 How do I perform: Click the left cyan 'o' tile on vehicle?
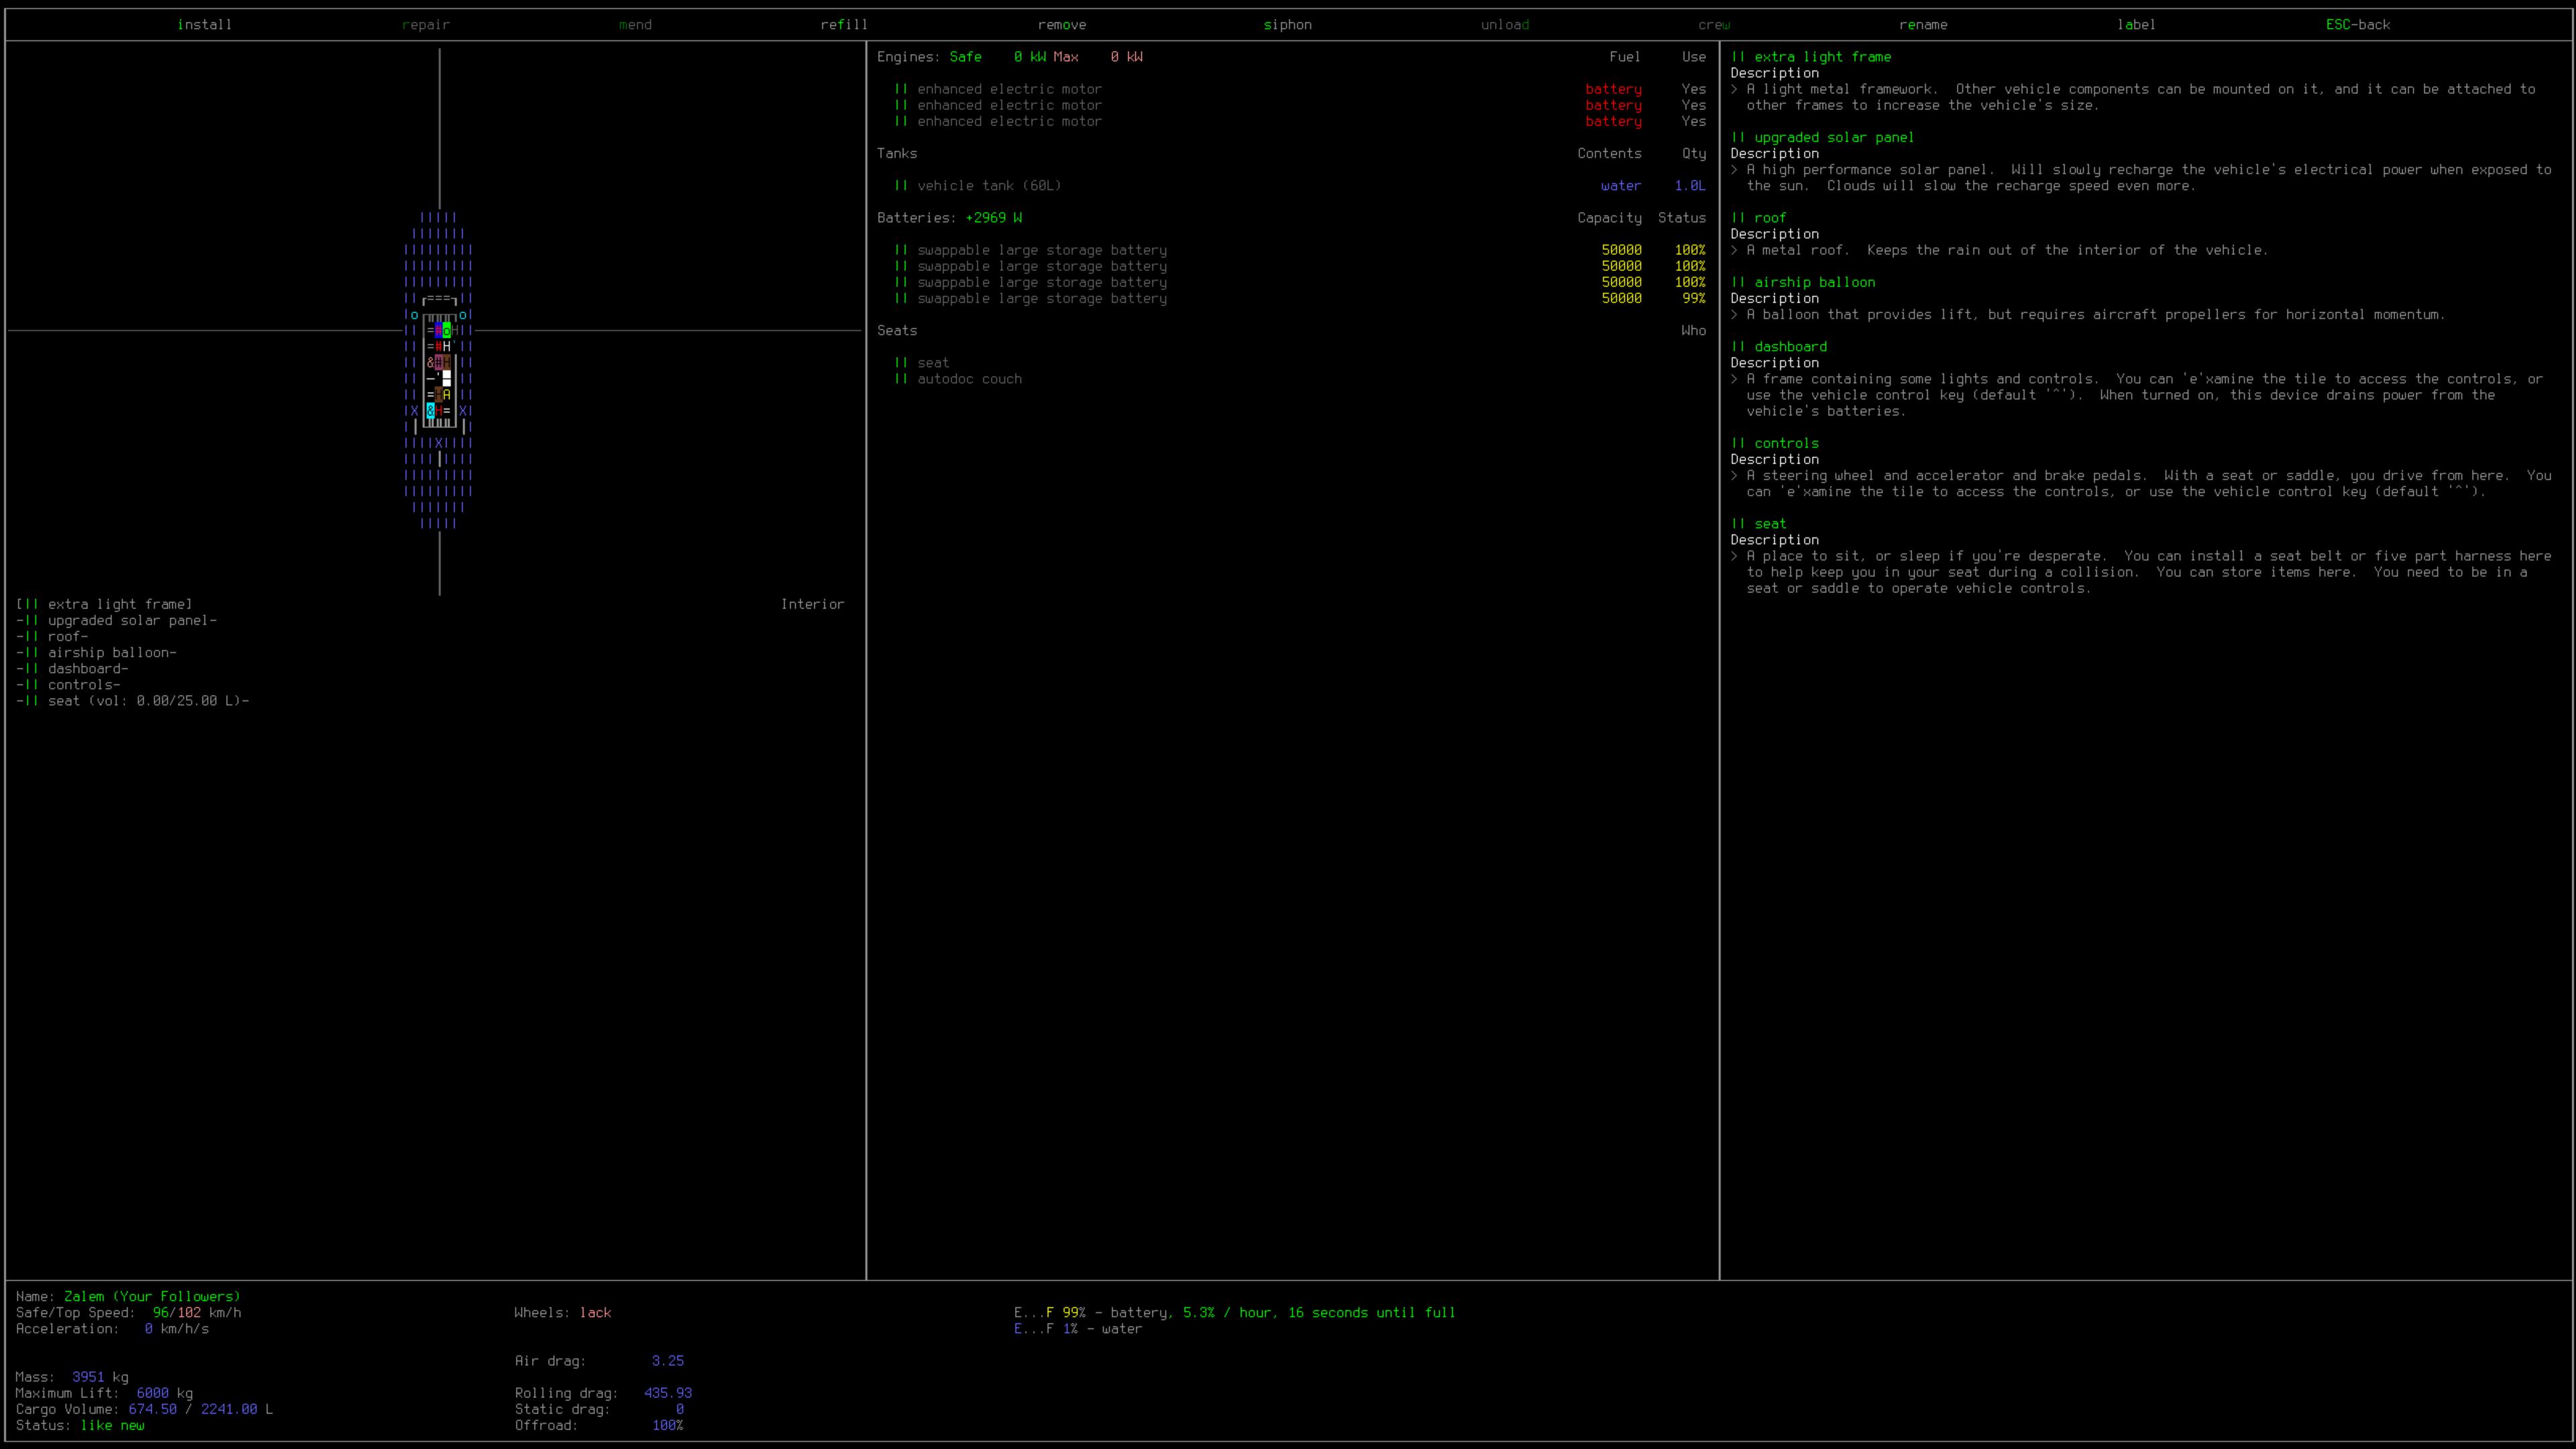[415, 315]
